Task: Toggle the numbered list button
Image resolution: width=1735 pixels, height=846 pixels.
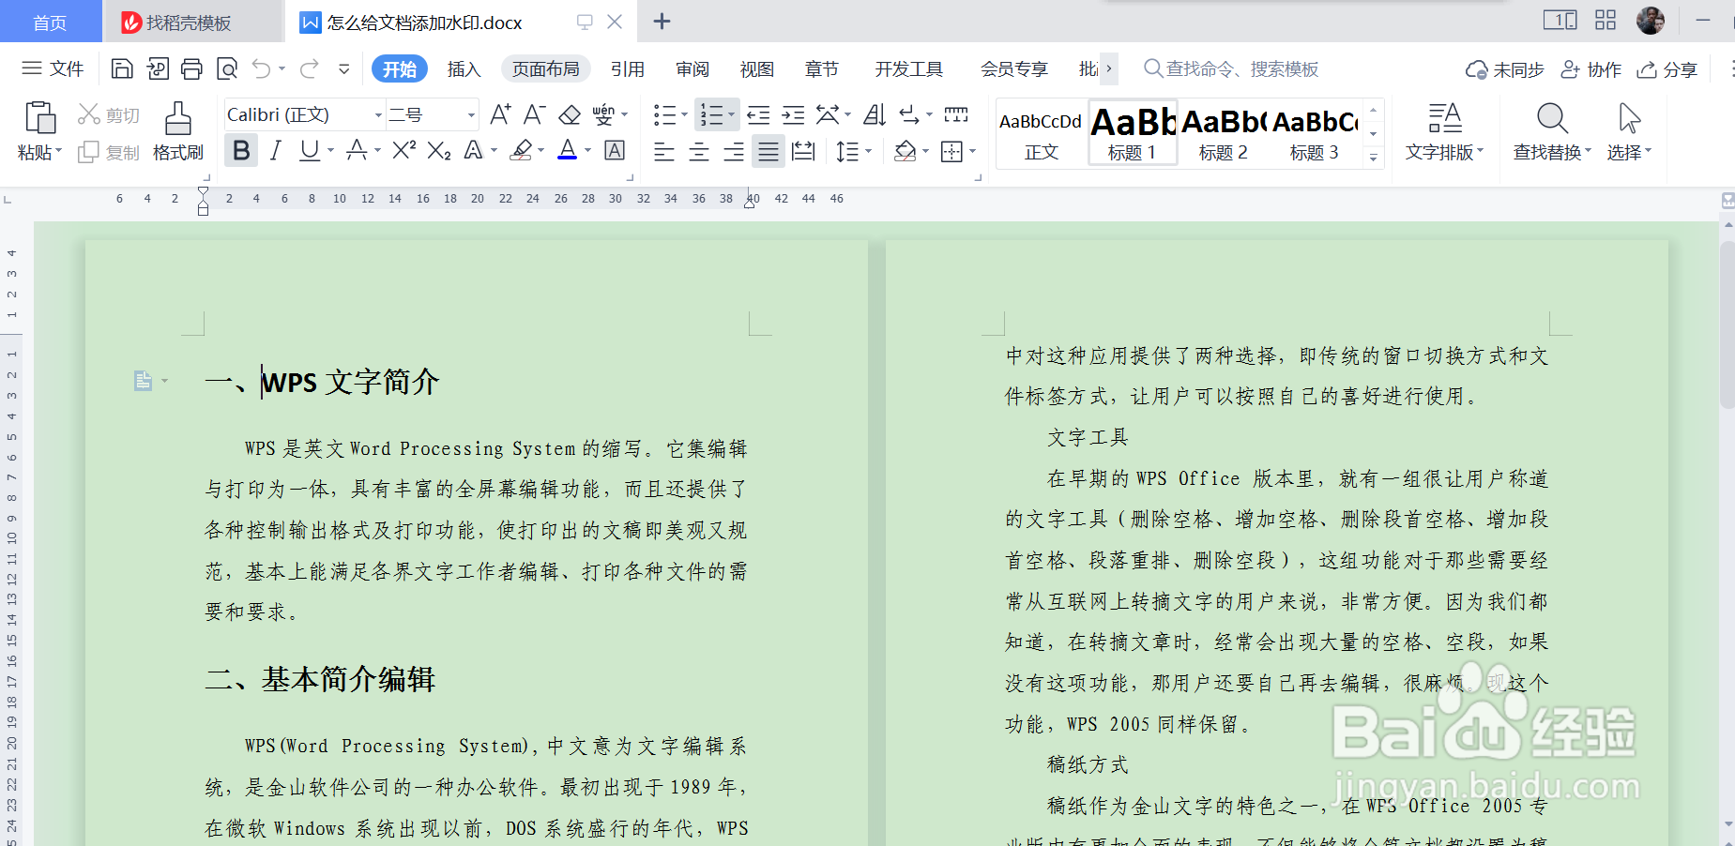Action: 712,114
